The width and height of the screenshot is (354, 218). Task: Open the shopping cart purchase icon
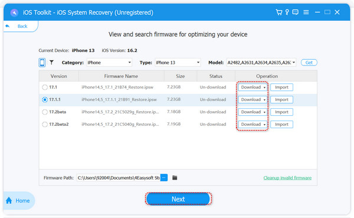coord(279,12)
